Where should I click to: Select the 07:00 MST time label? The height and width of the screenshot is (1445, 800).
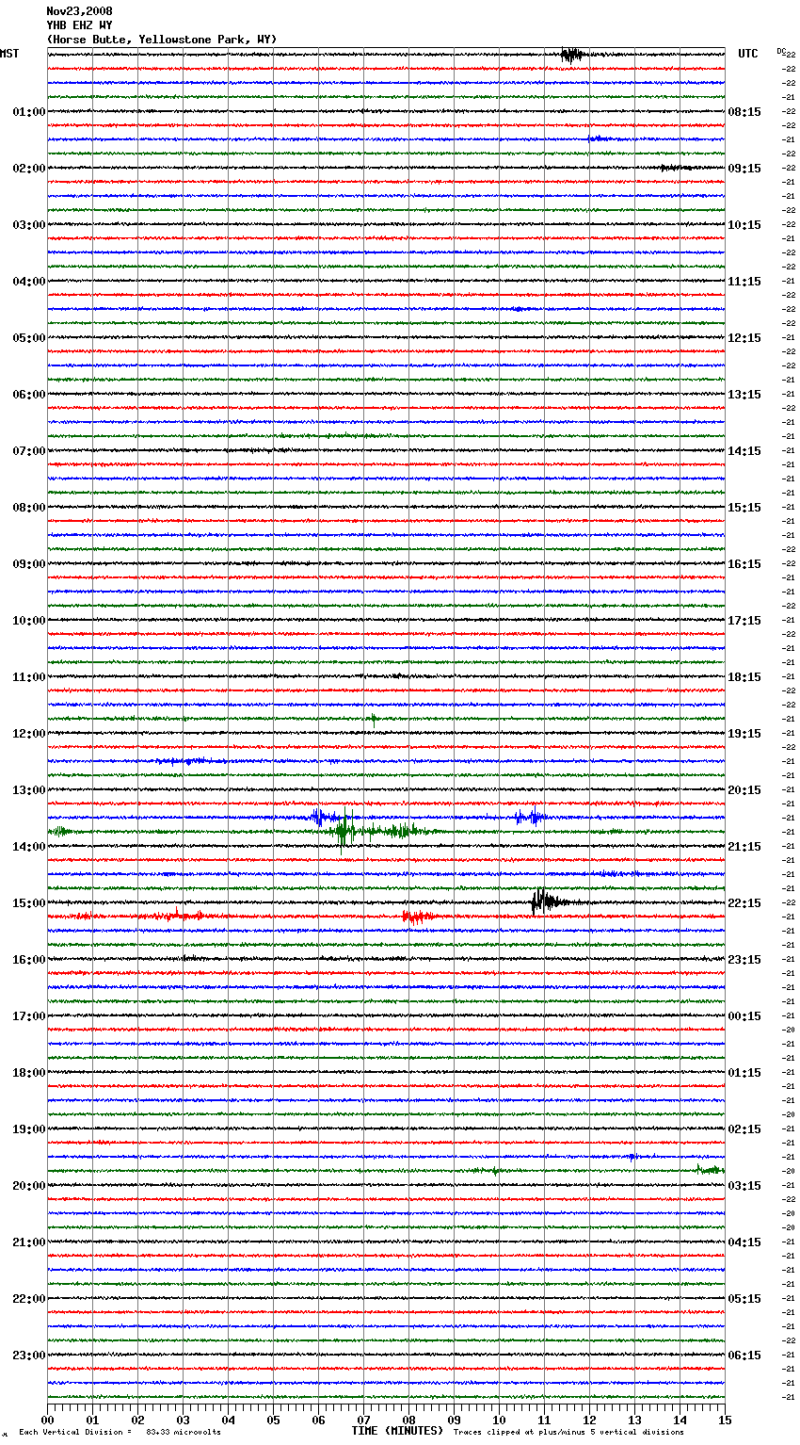click(x=29, y=451)
